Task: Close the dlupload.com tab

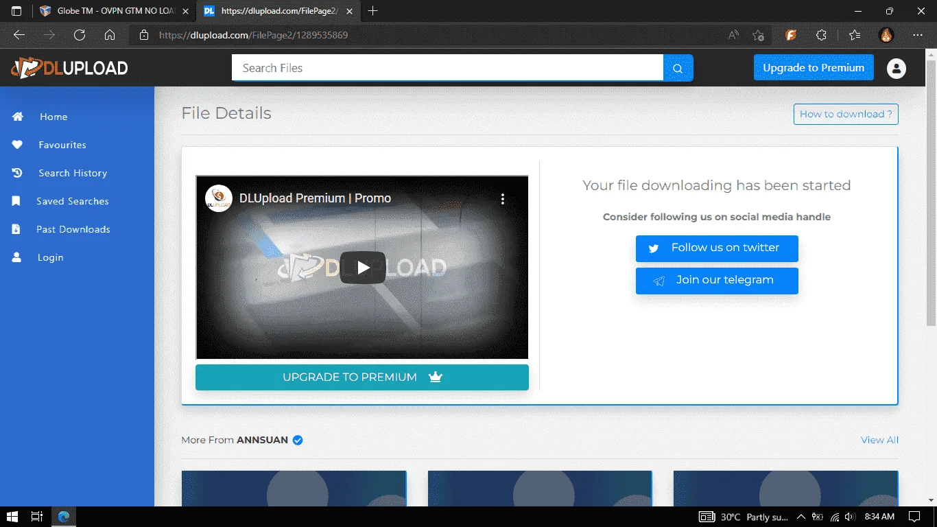Action: 348,11
